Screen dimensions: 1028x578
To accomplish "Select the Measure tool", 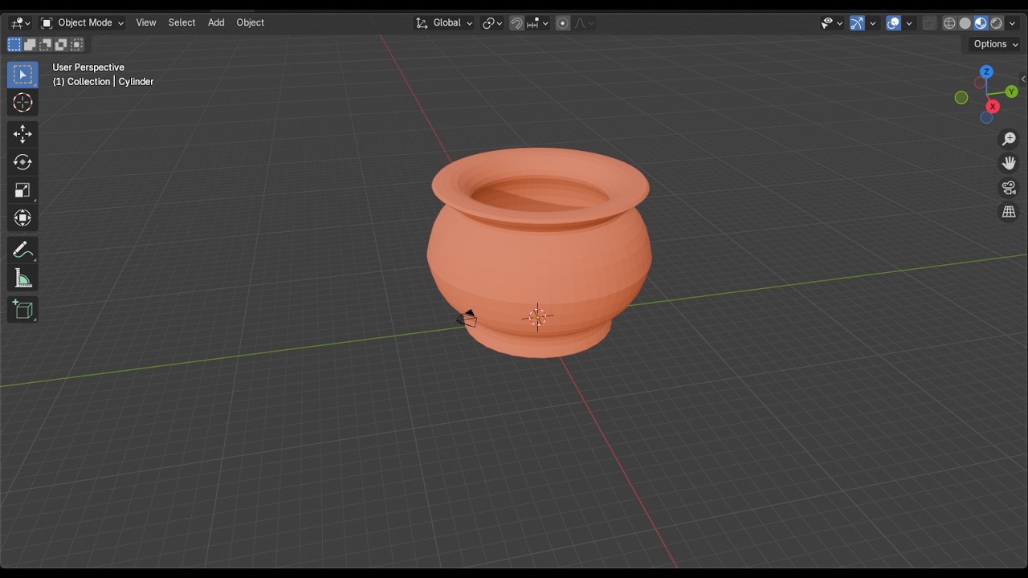I will pyautogui.click(x=22, y=279).
